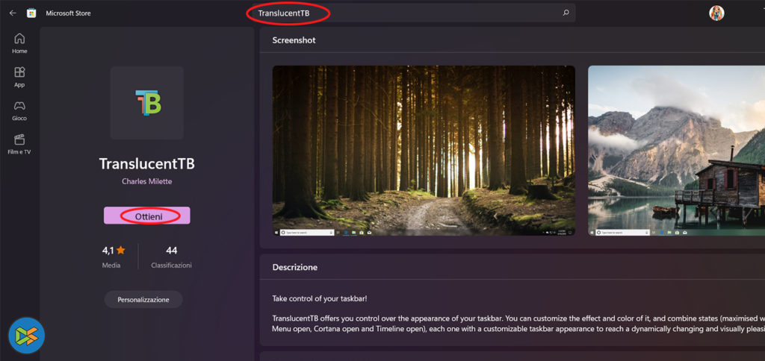Go back with the arrow icon
The height and width of the screenshot is (361, 765).
[x=13, y=13]
